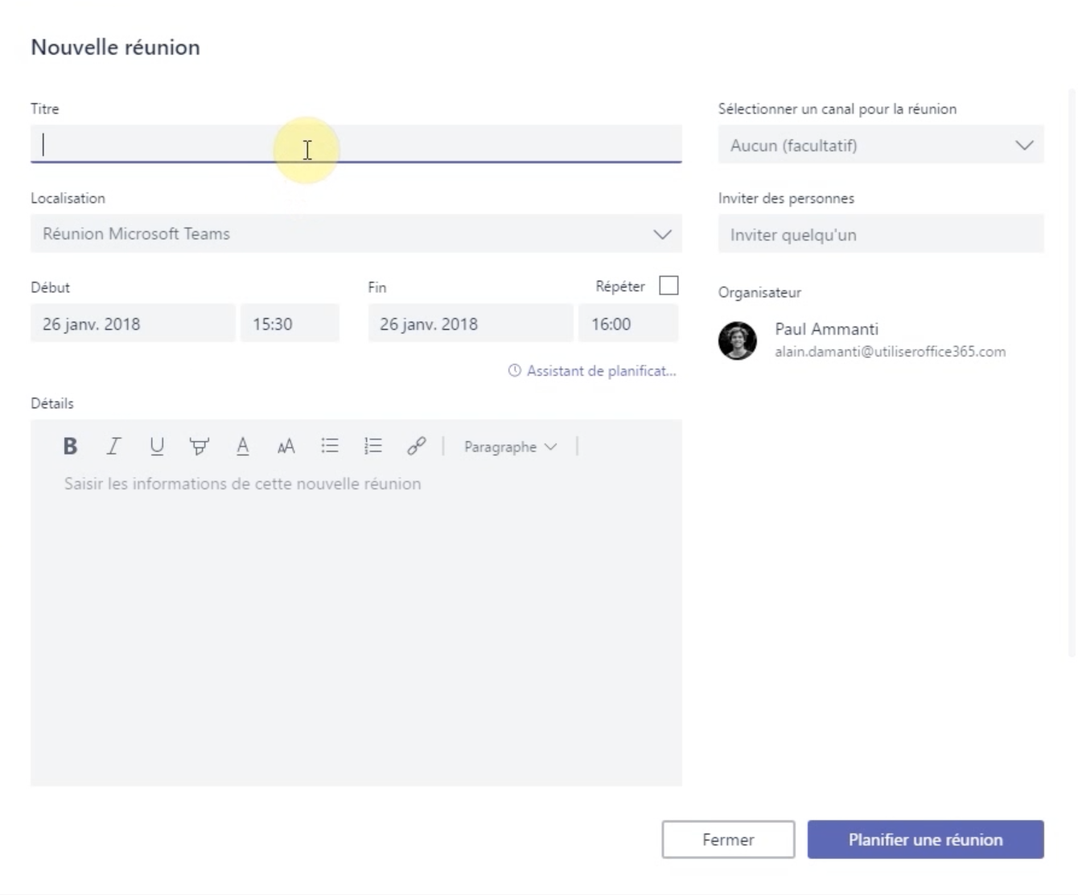
Task: Change the start time 15:30
Action: 290,324
